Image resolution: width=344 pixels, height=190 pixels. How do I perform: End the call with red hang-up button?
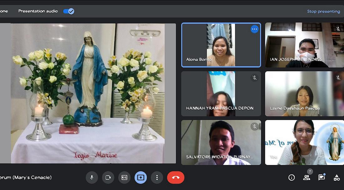176,177
